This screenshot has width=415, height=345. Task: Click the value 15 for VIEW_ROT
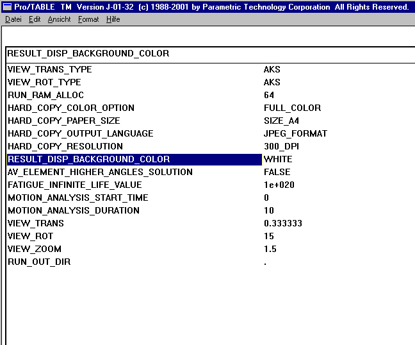269,236
